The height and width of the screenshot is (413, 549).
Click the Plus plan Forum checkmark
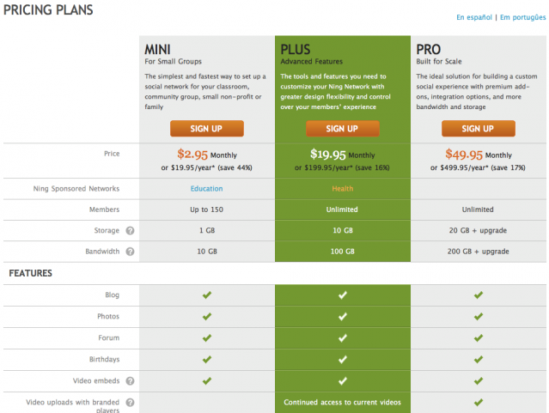(x=343, y=338)
